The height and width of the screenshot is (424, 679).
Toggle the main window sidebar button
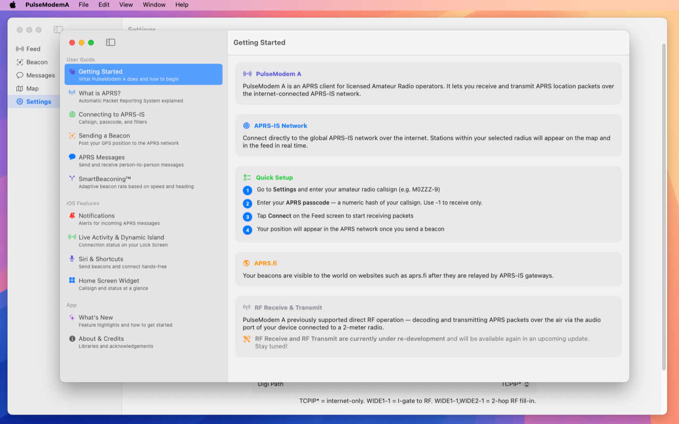coord(58,30)
